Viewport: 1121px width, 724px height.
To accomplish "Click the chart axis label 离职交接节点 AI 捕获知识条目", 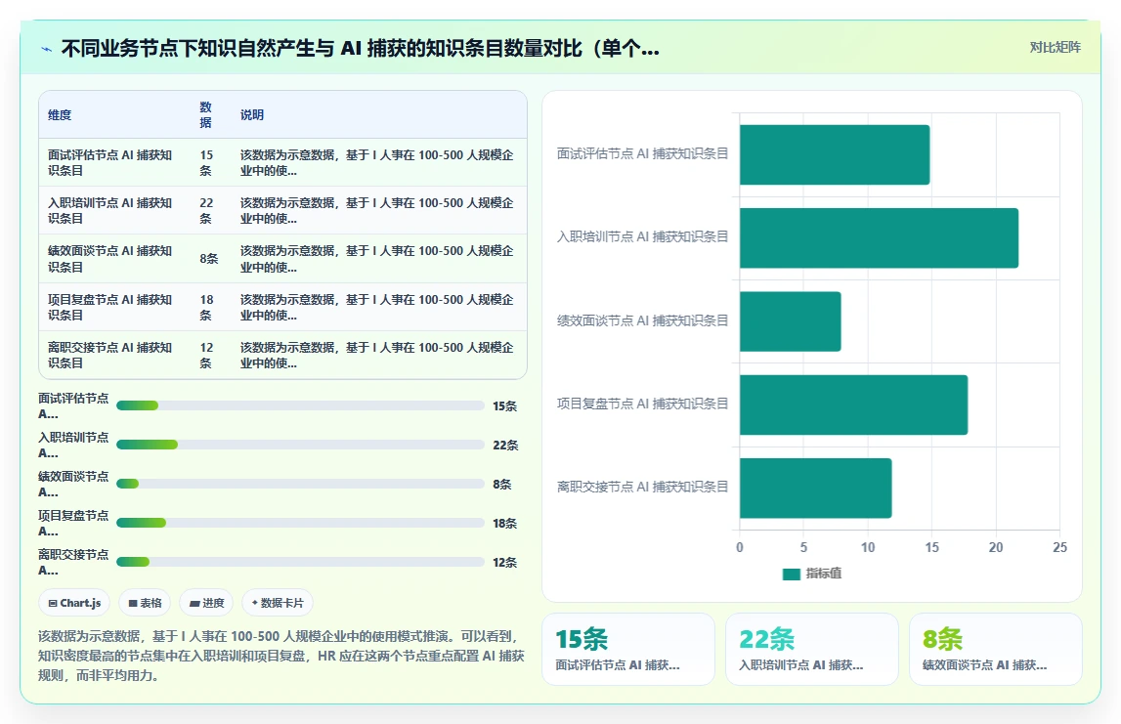I will [642, 487].
